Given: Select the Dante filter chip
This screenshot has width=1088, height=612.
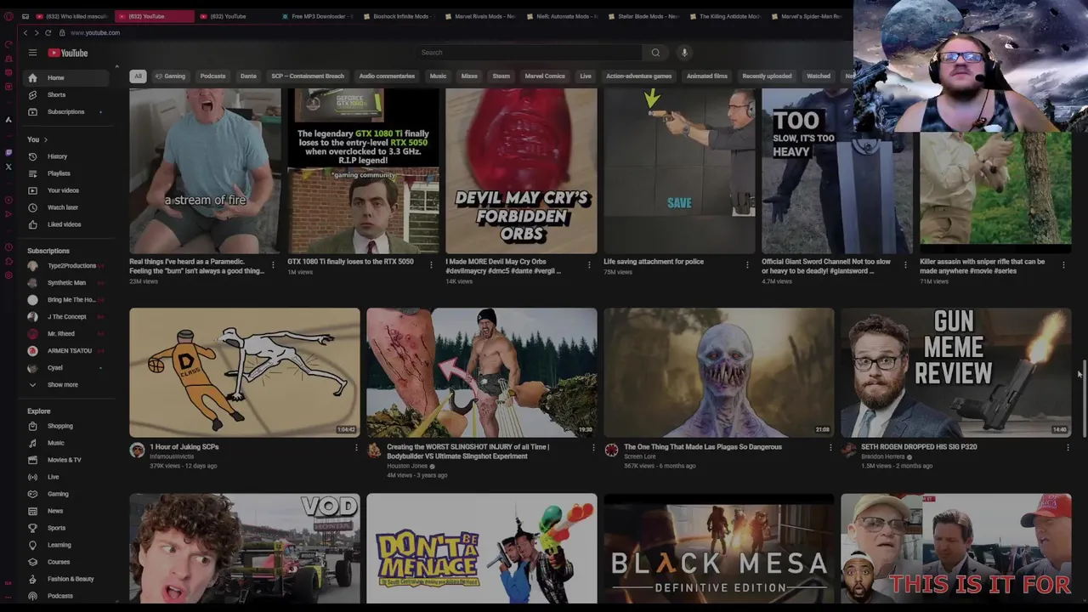Looking at the screenshot, I should [248, 76].
